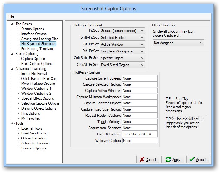Select Special Effect Options tree item
Viewport: 220px width, 173px height.
(38, 98)
